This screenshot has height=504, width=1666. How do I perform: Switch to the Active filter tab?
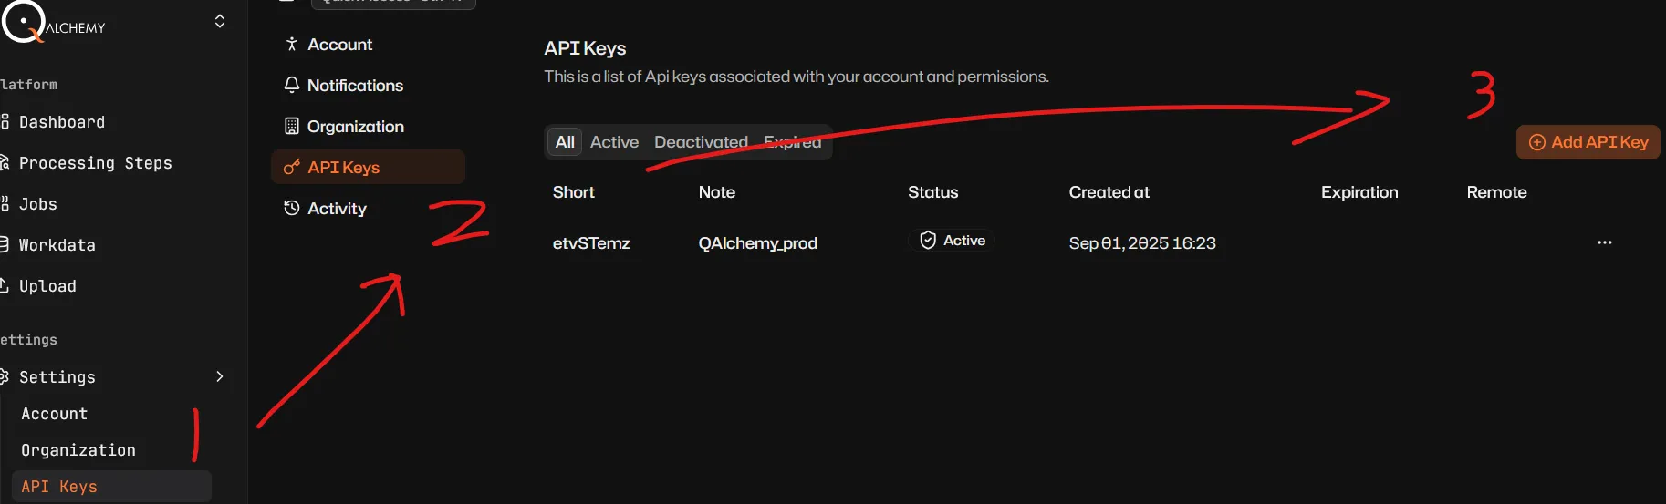614,142
